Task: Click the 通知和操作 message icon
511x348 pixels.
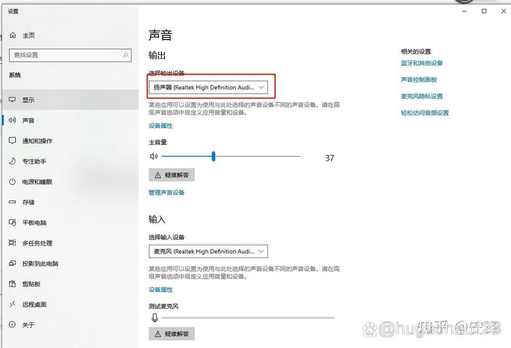Action: 12,141
